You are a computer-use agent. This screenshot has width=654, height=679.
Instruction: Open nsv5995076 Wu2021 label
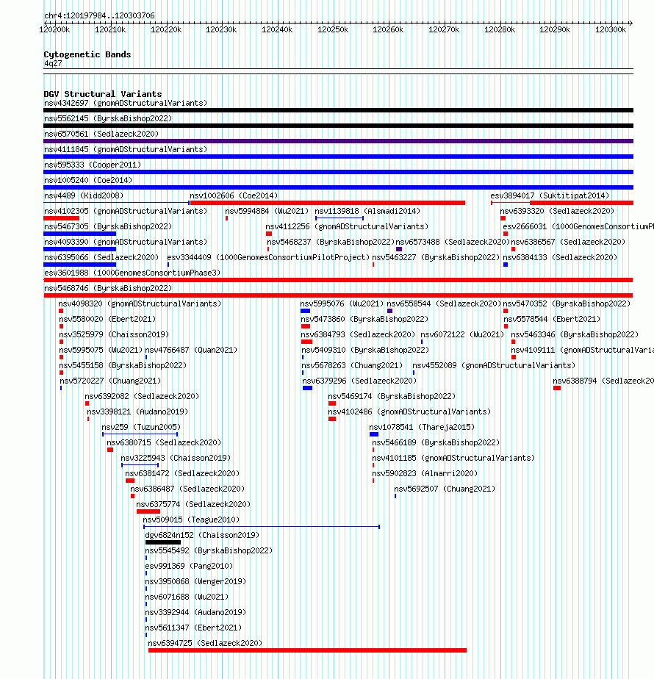342,304
